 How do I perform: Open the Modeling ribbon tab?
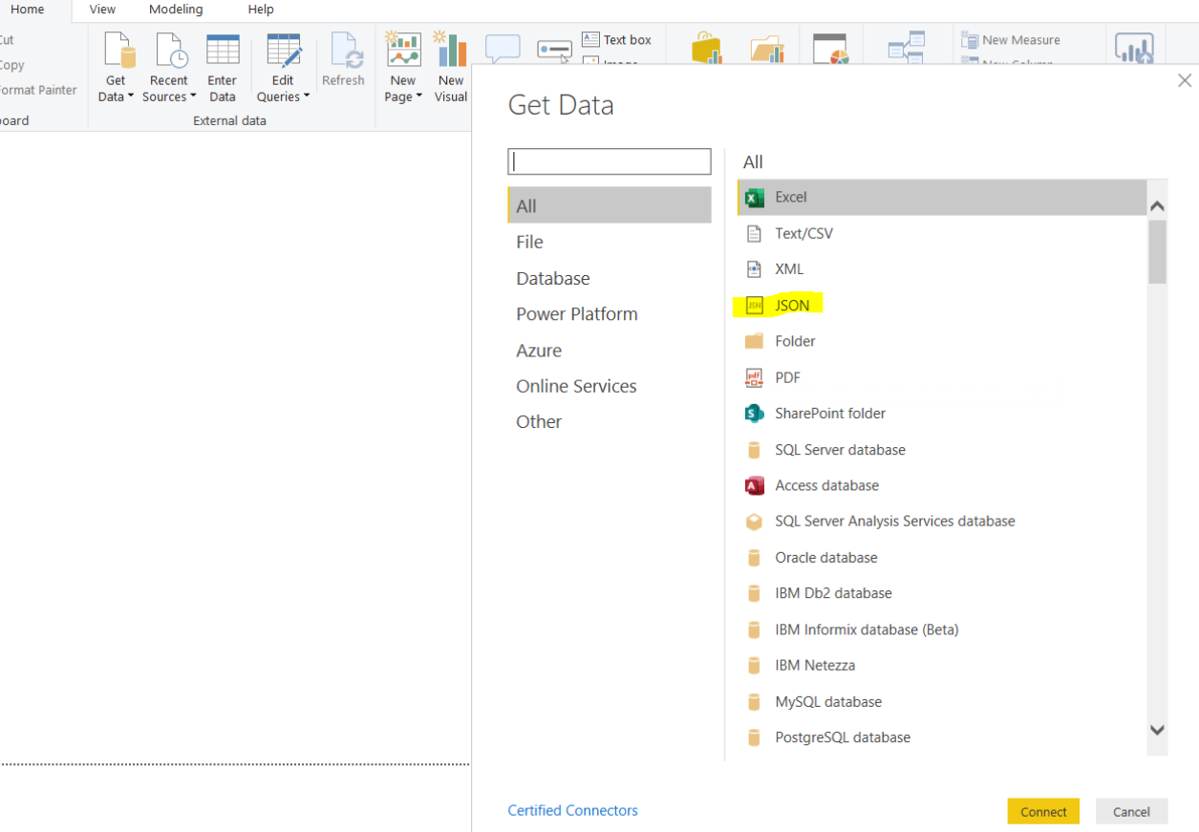click(x=176, y=10)
